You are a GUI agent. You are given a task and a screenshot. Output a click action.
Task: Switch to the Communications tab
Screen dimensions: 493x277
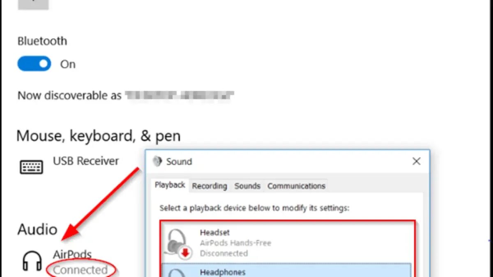click(x=296, y=186)
